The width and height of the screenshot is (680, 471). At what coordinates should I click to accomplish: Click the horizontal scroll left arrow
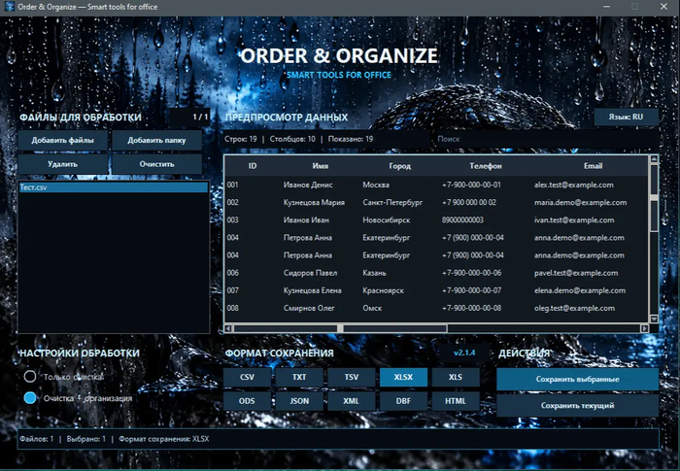[x=228, y=328]
